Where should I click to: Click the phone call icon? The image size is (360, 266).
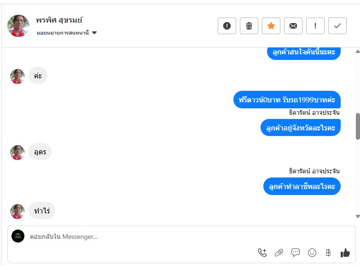(262, 252)
